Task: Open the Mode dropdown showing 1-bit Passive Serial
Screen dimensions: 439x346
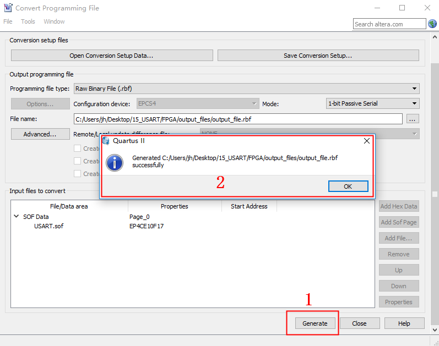Action: pyautogui.click(x=372, y=103)
